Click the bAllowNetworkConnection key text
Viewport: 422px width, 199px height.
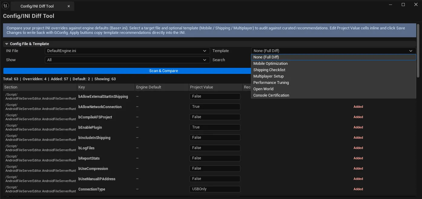pos(100,107)
